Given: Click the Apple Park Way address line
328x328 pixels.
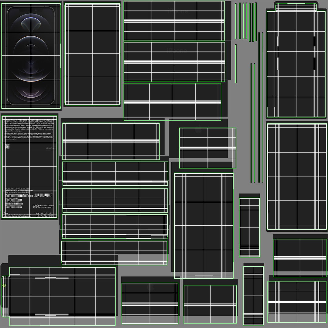Looking at the screenshot, I should pyautogui.click(x=17, y=215).
